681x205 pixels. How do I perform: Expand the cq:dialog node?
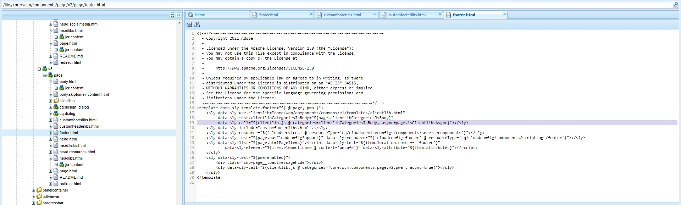coord(51,113)
